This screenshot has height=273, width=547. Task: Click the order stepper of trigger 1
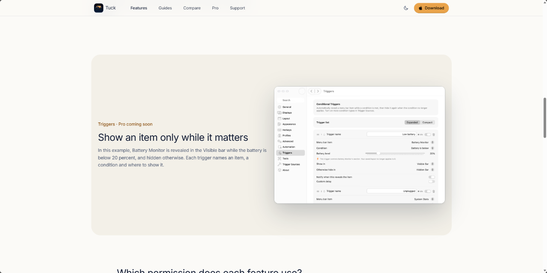[x=324, y=134]
